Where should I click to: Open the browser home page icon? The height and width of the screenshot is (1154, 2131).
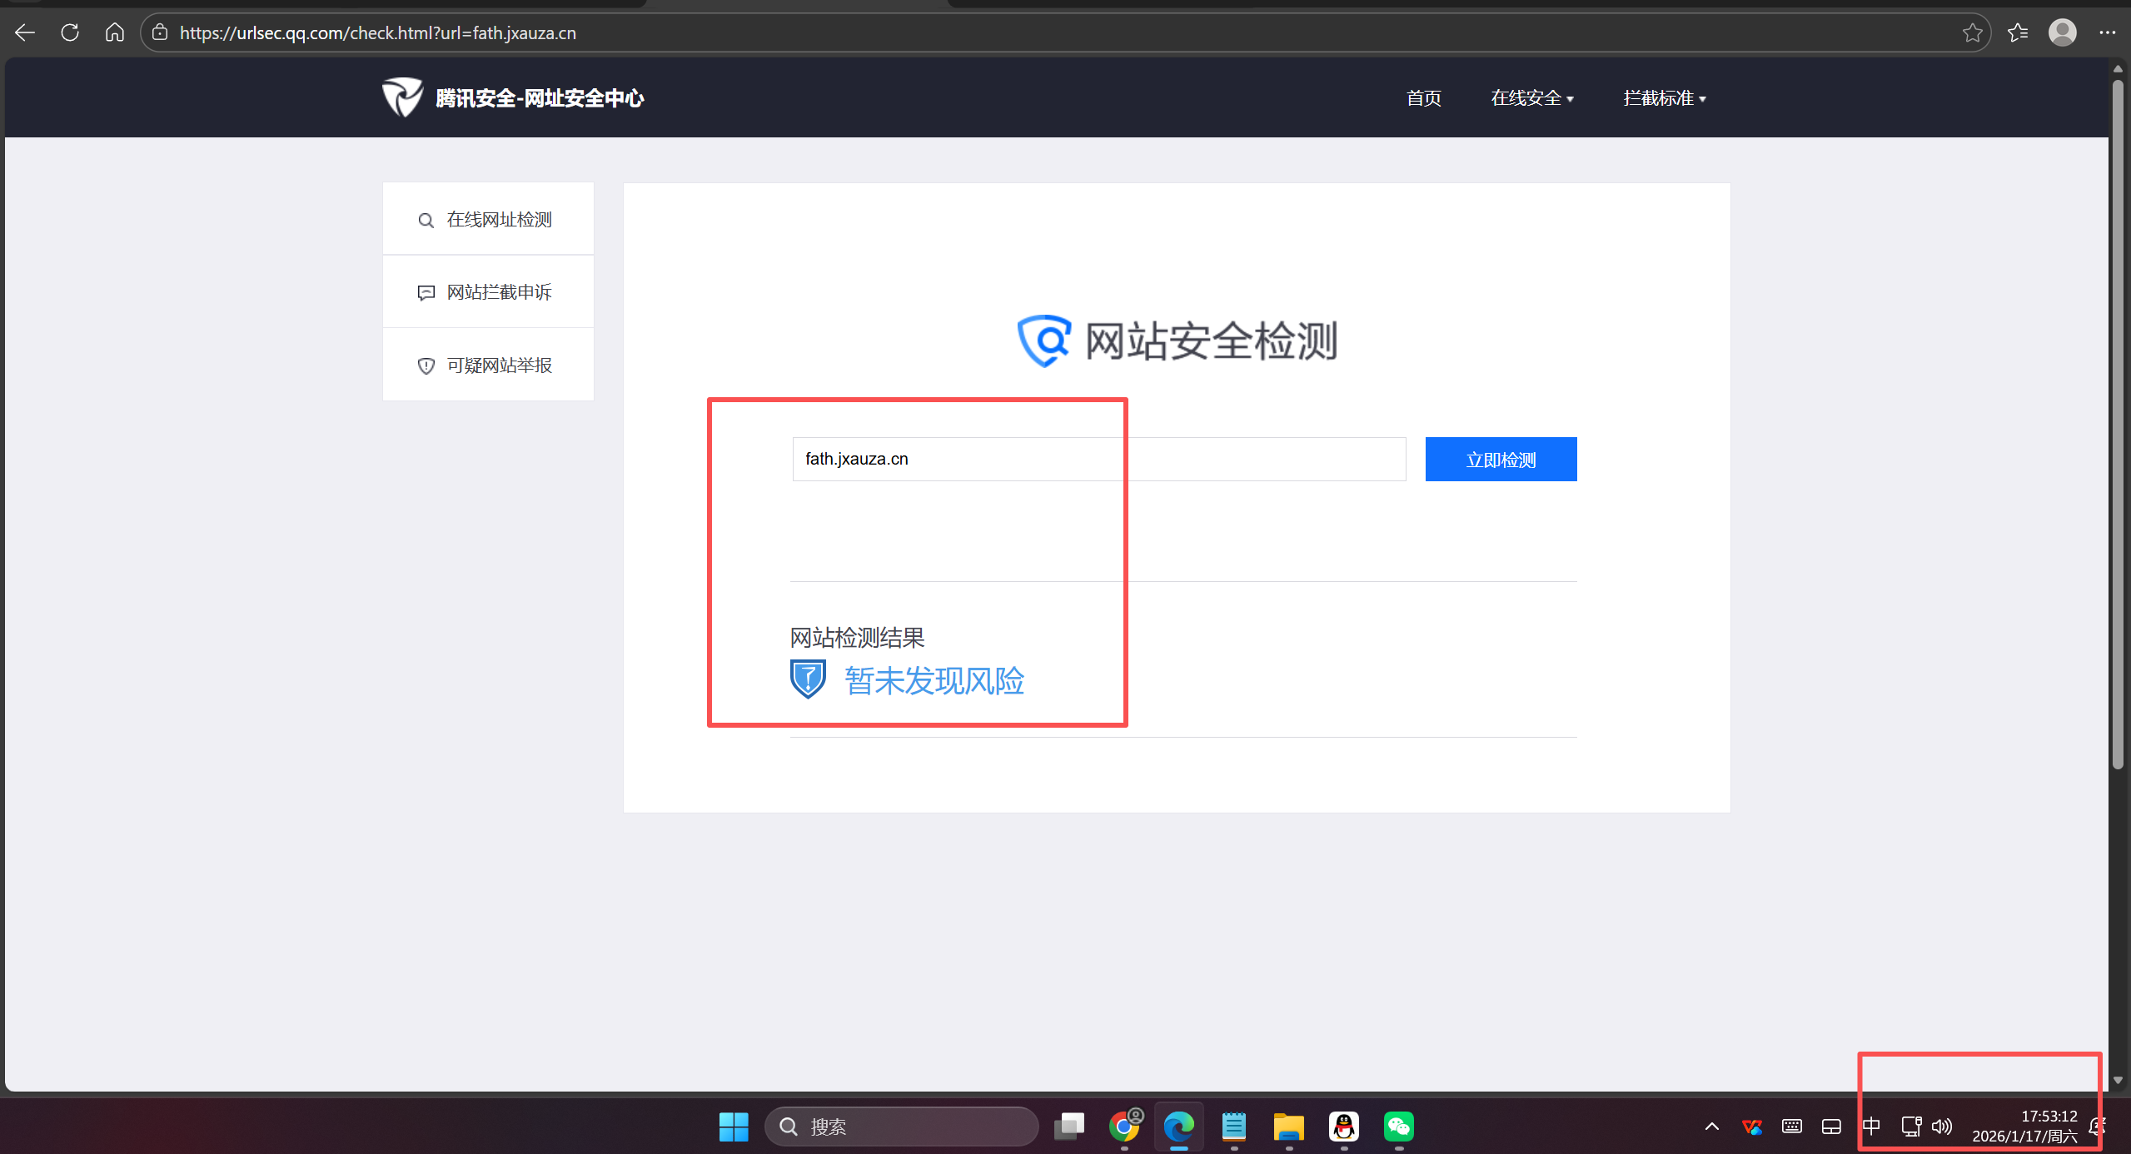[x=115, y=32]
